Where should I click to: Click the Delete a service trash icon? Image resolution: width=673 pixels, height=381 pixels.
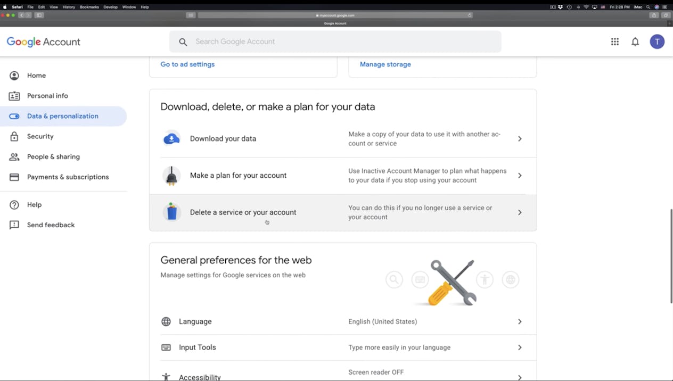(171, 212)
